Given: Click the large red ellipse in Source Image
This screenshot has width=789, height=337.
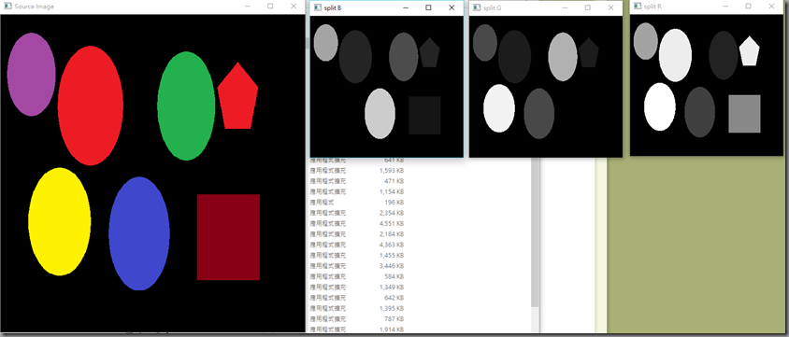Looking at the screenshot, I should [91, 105].
